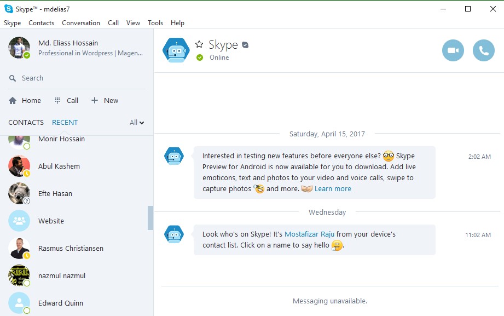Click the name Md. Eliass Hossain
Viewport: 504px width, 316px height.
[x=68, y=43]
